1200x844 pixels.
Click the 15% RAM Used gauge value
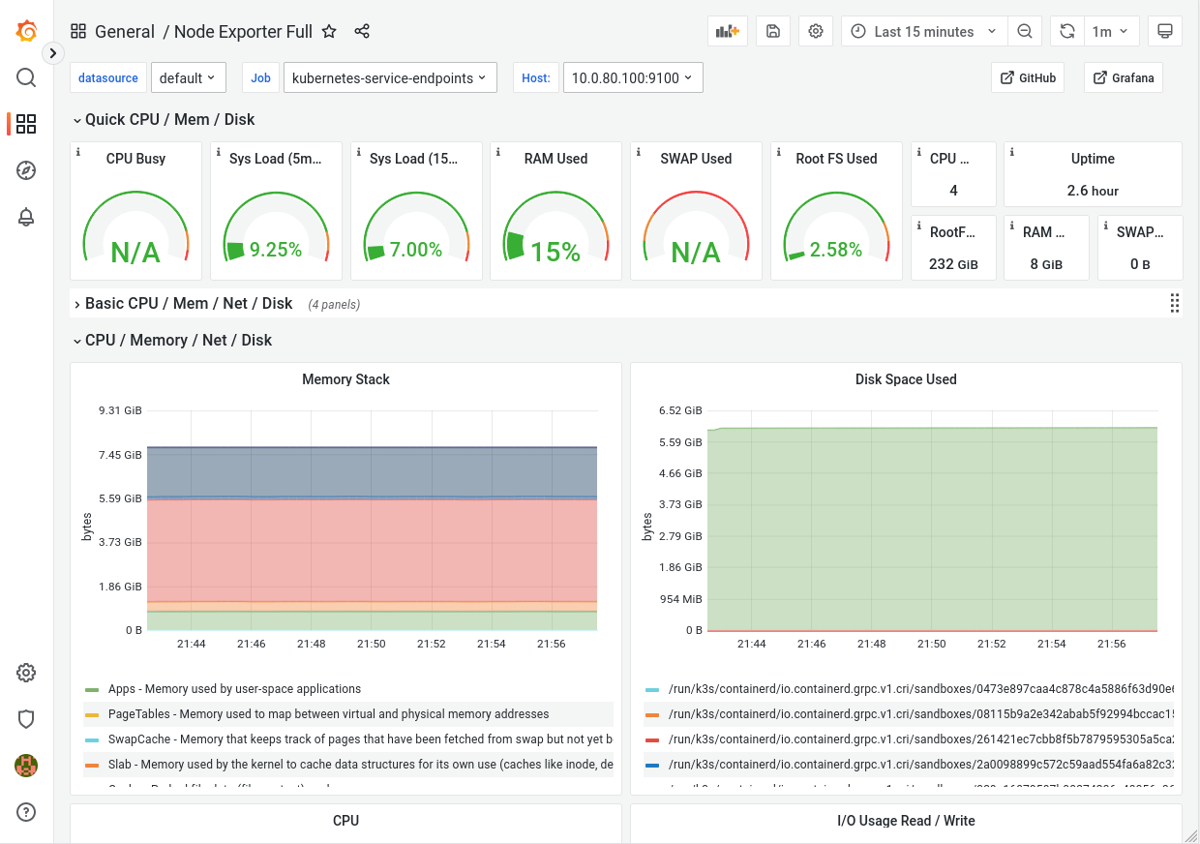(x=555, y=252)
